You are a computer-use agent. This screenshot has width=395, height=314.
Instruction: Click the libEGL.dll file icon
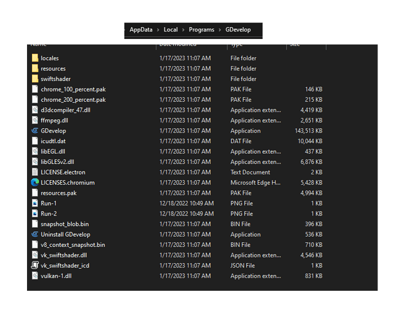pyautogui.click(x=35, y=151)
